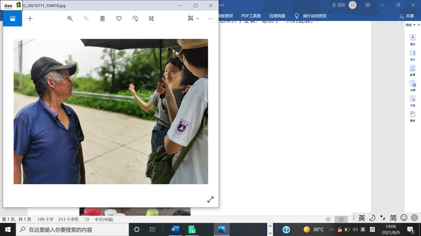Toggle the moon half-width/full-width IME button
The width and height of the screenshot is (421, 236).
[x=372, y=218]
